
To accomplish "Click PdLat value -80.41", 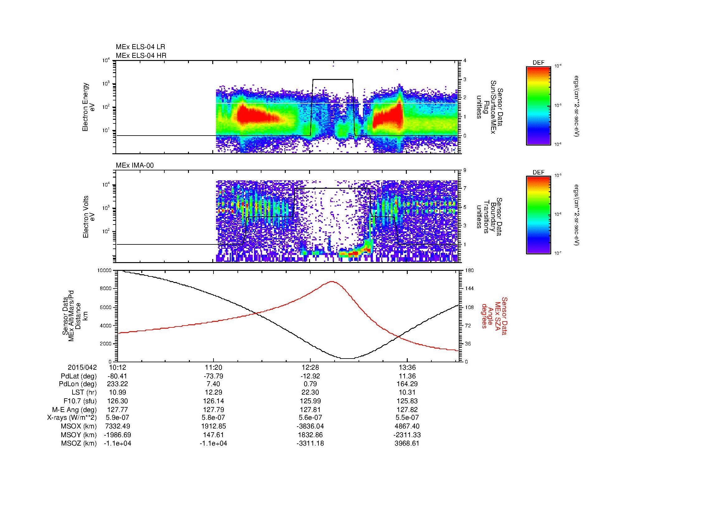I will click(x=117, y=376).
